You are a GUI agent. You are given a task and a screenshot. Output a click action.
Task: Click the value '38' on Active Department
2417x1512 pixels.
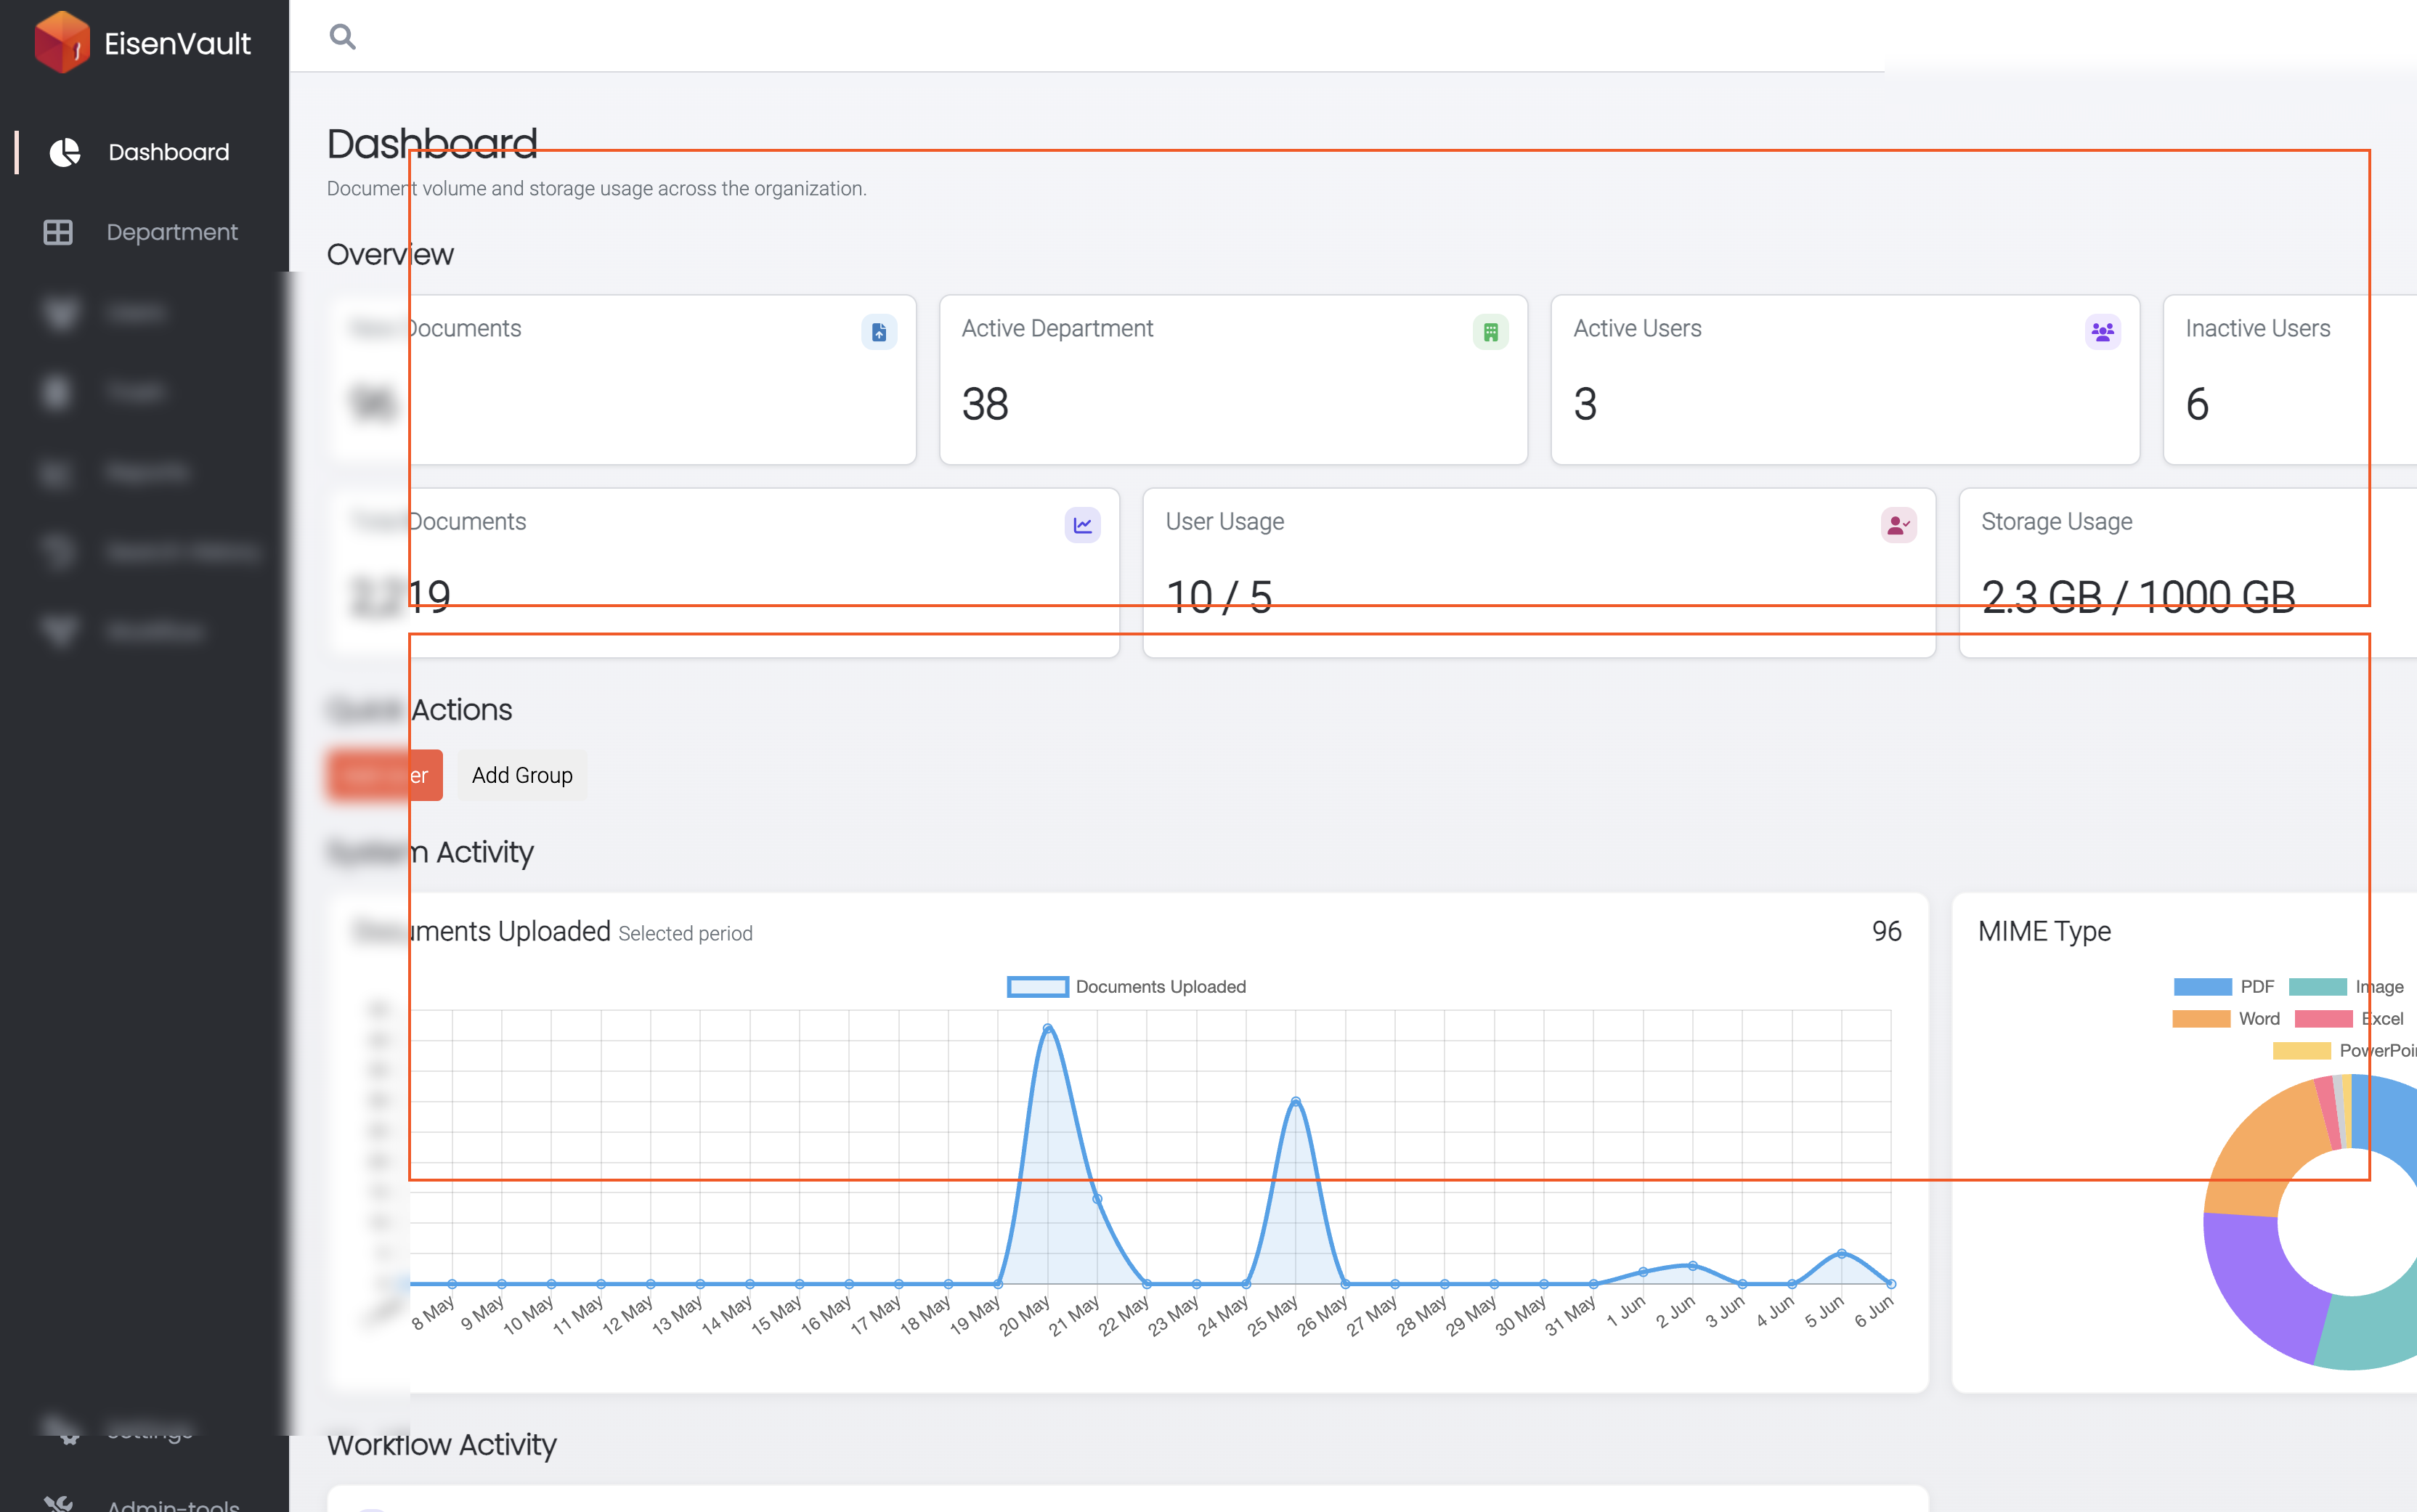coord(985,404)
